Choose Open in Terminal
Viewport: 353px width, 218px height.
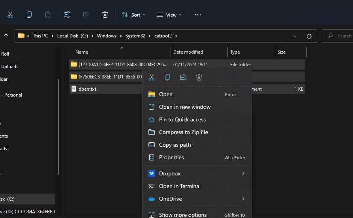pyautogui.click(x=180, y=186)
